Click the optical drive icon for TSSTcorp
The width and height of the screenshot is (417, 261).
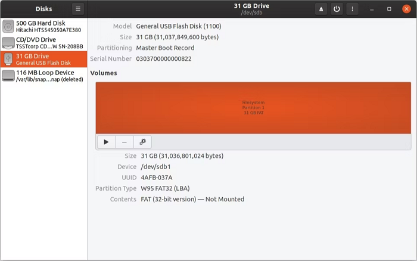click(8, 43)
